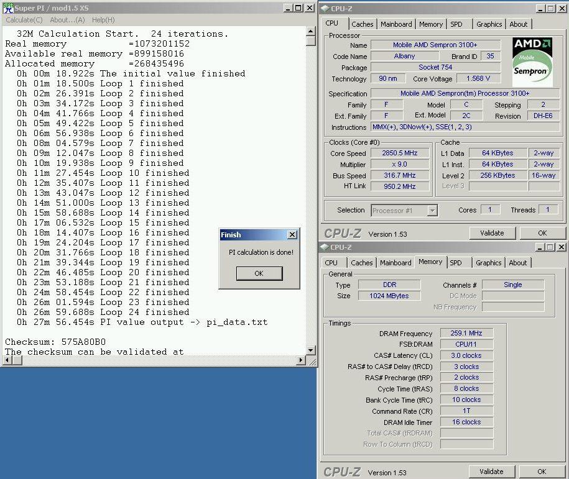Switch to Caches tab in lower CPU-Z window
569x479 pixels.
click(361, 263)
